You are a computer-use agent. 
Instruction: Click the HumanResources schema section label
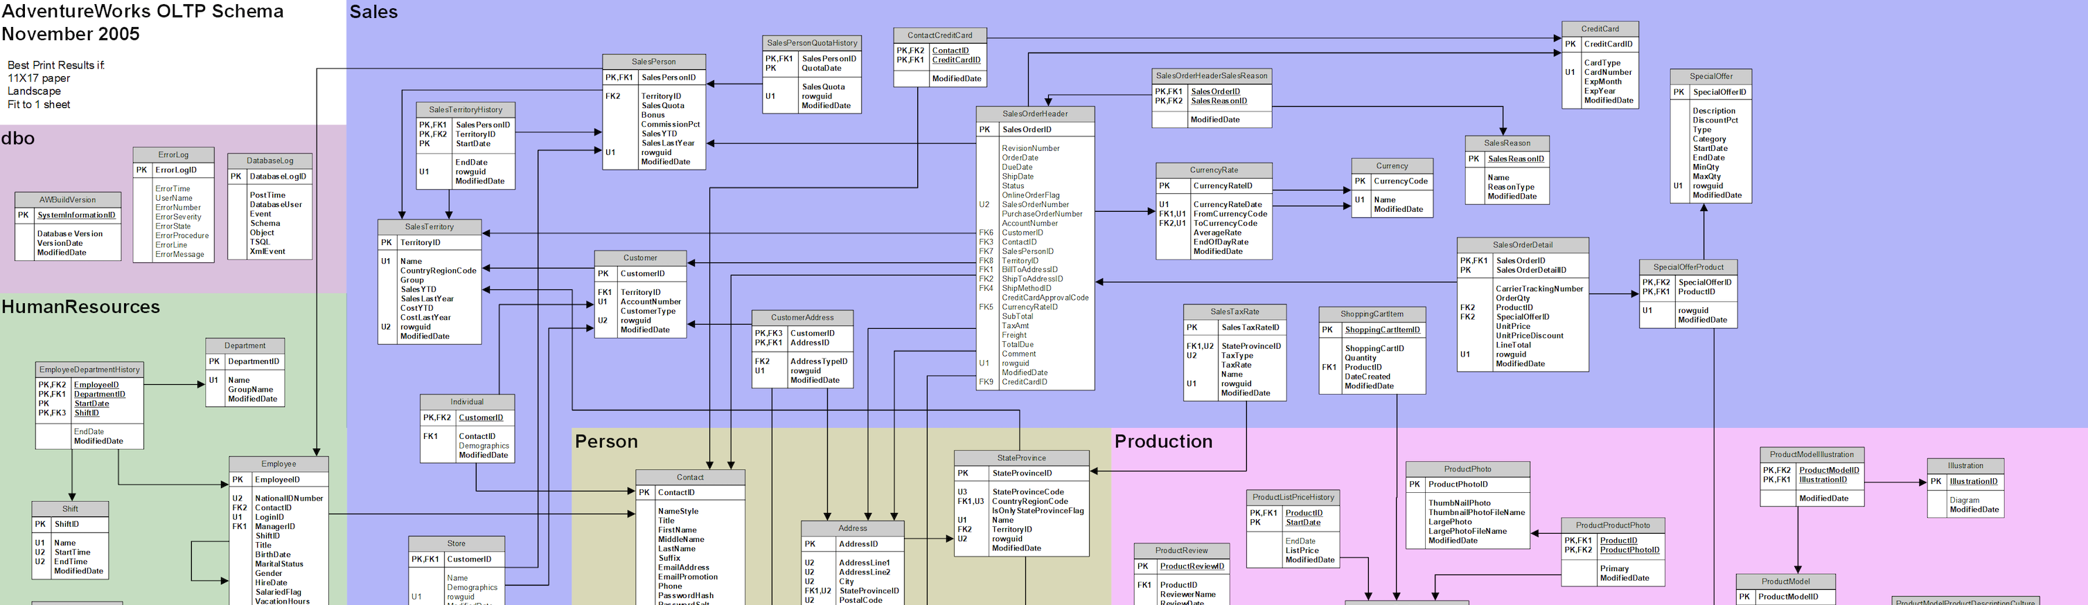click(81, 307)
